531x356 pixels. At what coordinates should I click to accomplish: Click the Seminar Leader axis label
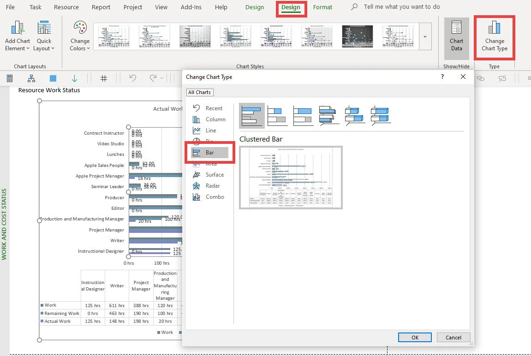pos(107,186)
